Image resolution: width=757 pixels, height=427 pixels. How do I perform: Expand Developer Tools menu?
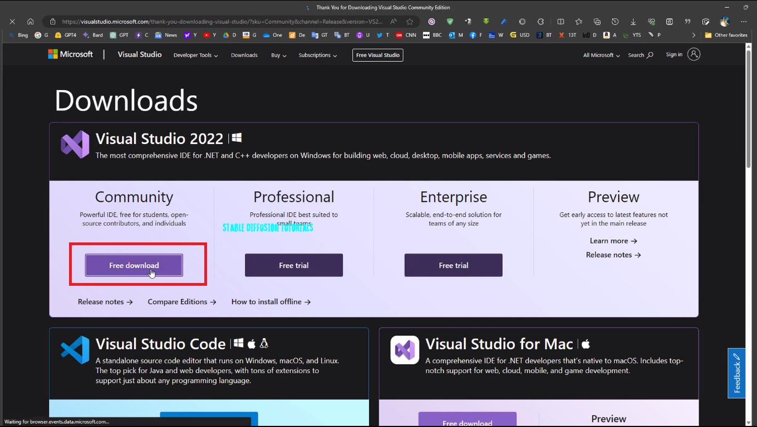[195, 55]
